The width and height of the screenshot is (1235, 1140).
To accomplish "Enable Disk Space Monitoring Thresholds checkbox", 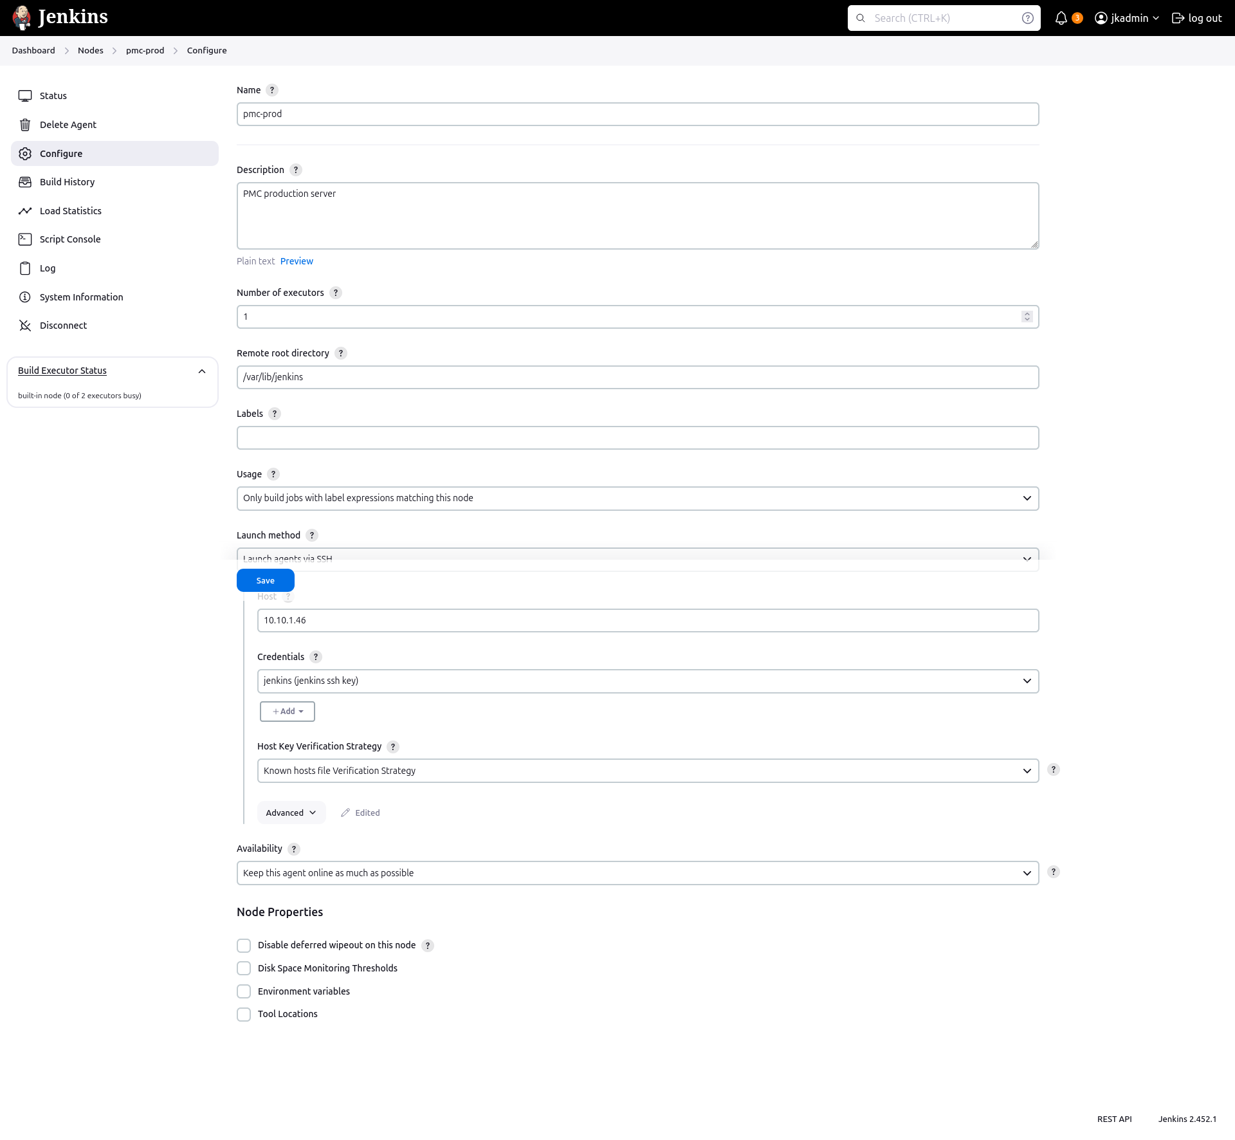I will point(244,968).
